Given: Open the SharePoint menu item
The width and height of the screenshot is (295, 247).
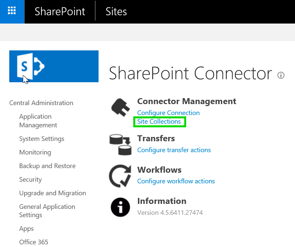Looking at the screenshot, I should point(60,11).
